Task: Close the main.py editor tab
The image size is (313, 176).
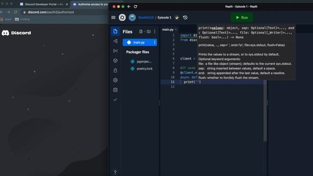Action: pyautogui.click(x=176, y=29)
